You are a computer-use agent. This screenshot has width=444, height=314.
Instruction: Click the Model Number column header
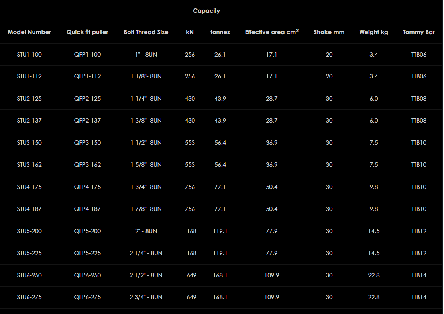coord(29,32)
